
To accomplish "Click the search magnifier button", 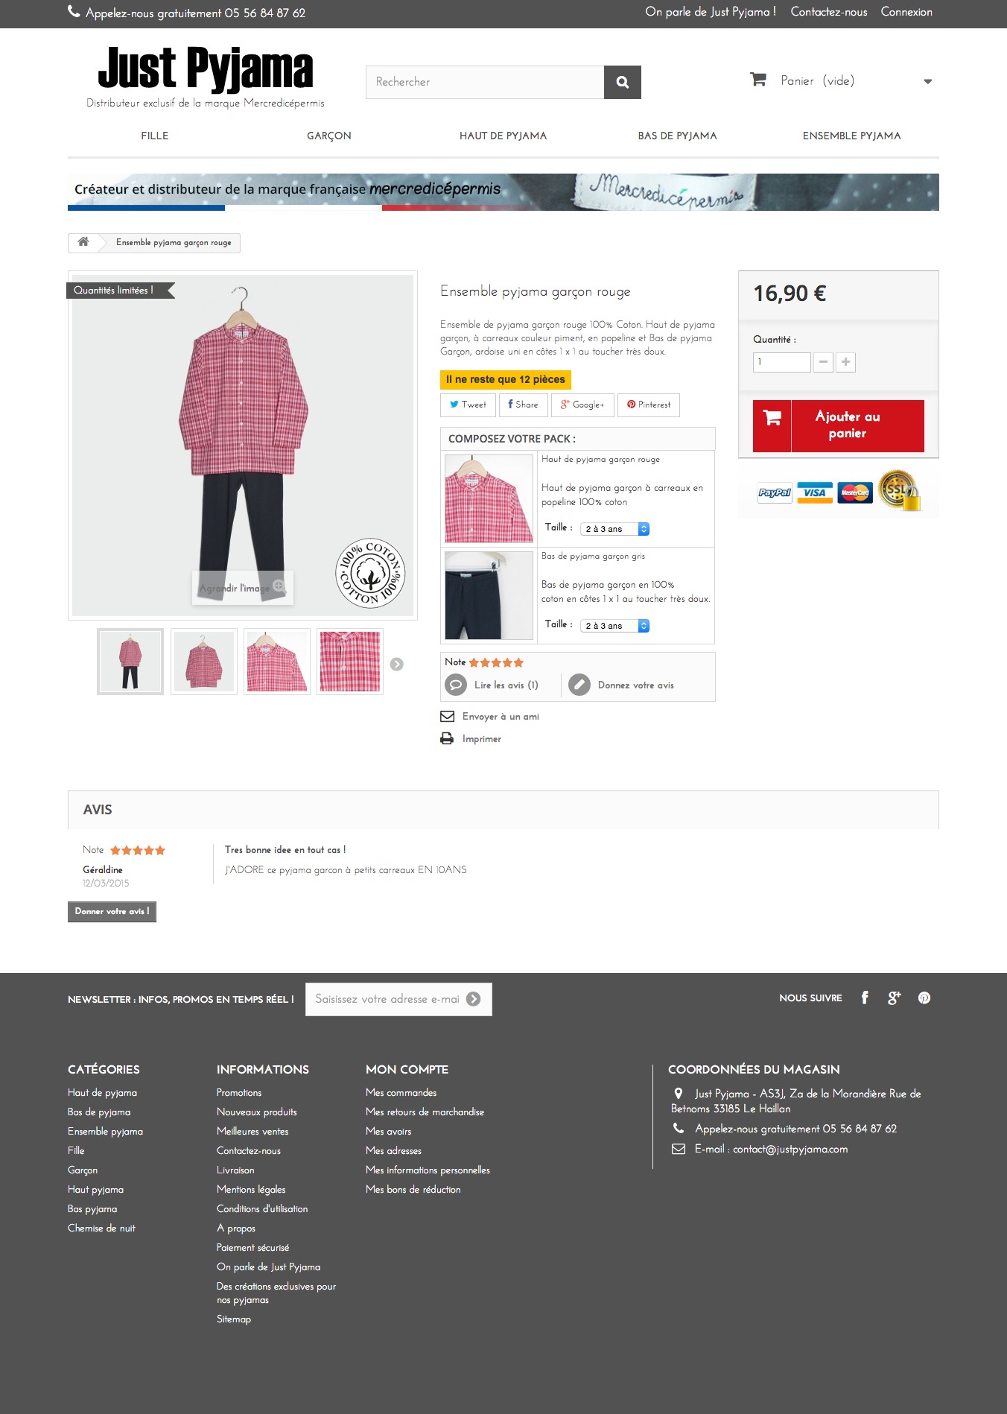I will point(622,82).
